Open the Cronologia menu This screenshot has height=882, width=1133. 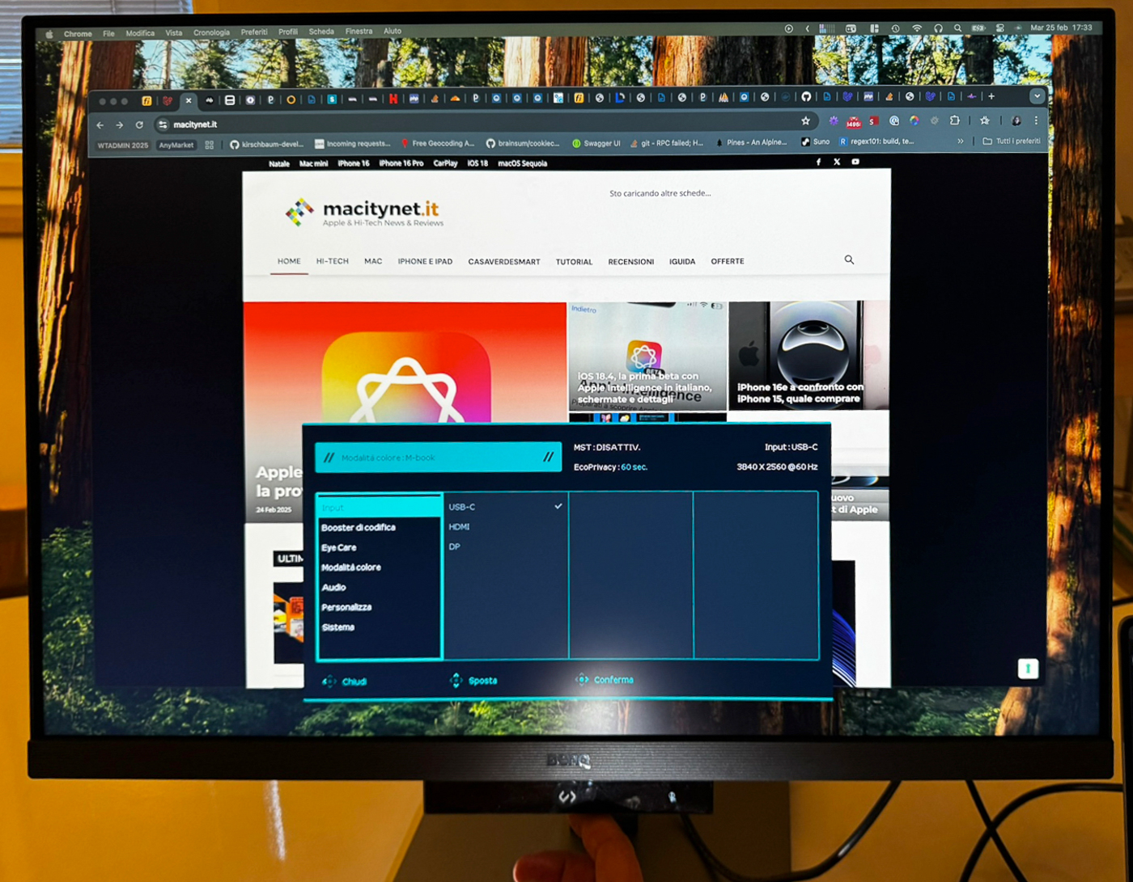pos(211,32)
